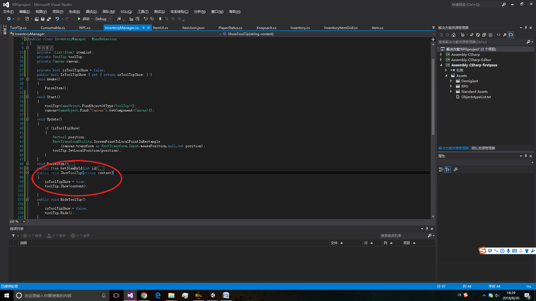
Task: Close the InventoryManager.cs tab
Action: tap(149, 28)
